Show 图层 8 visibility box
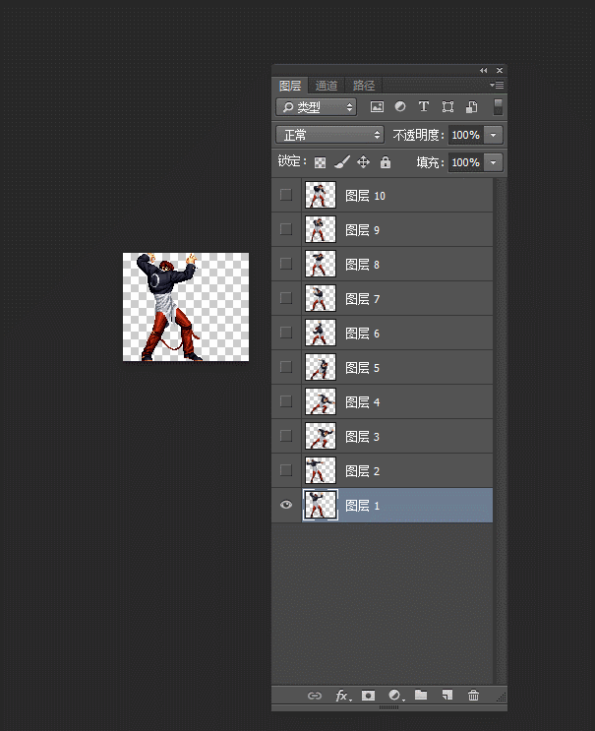Screen dimensions: 595x731 (x=286, y=264)
